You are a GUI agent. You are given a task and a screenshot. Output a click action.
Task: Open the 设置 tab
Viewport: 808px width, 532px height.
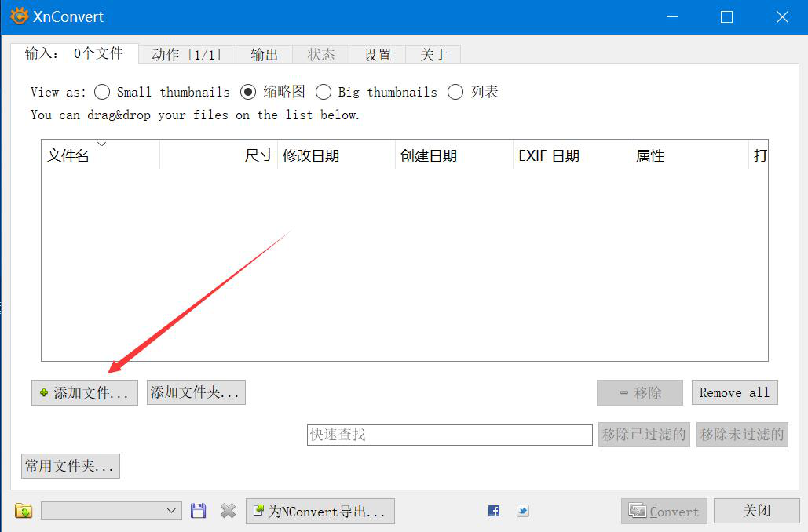[378, 54]
